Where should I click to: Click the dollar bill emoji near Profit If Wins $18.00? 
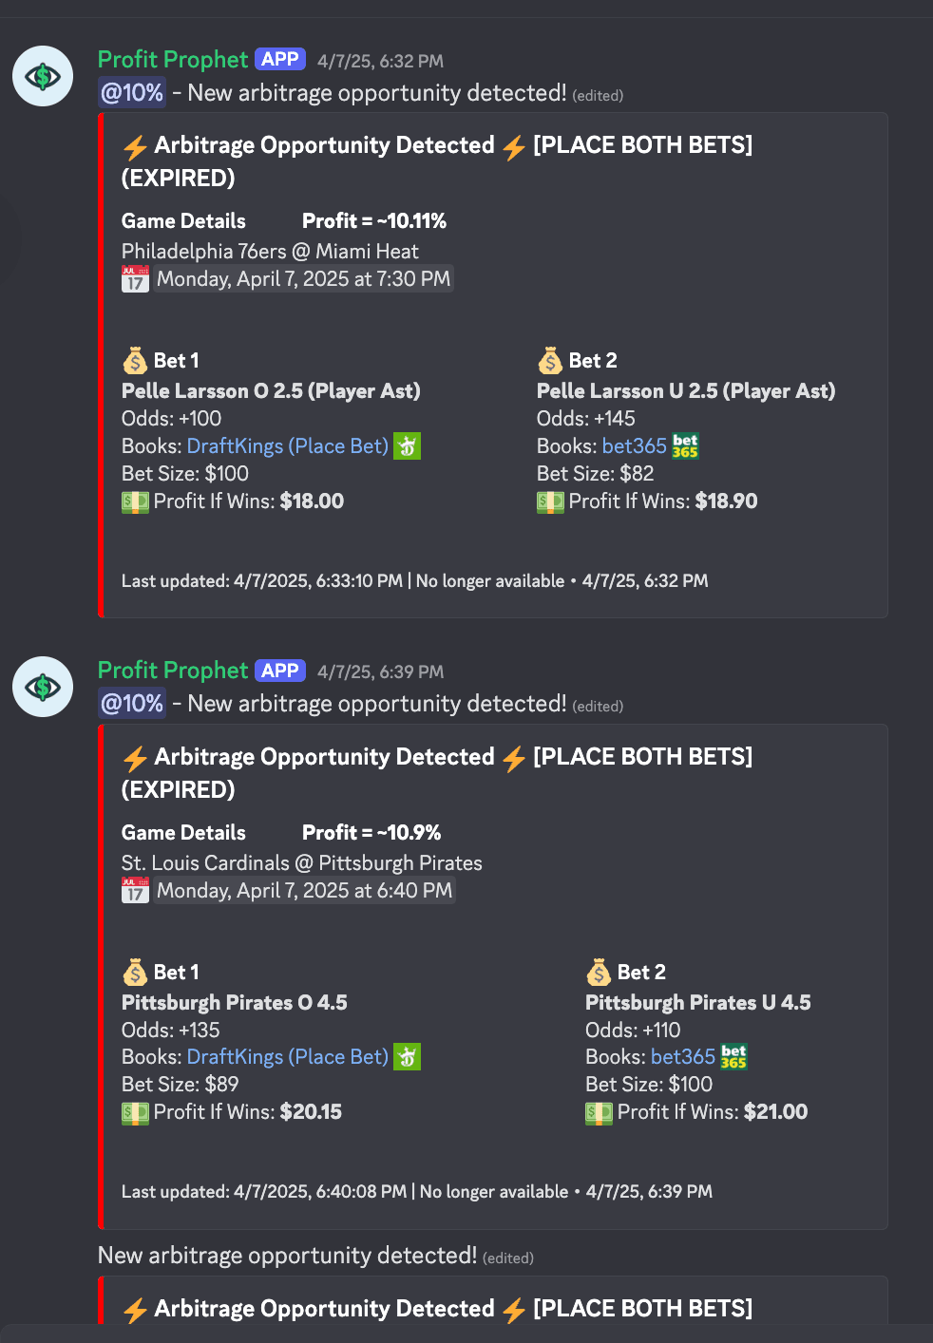click(135, 501)
